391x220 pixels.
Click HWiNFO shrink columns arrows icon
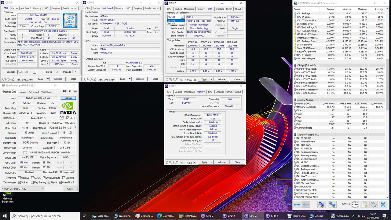point(305,204)
